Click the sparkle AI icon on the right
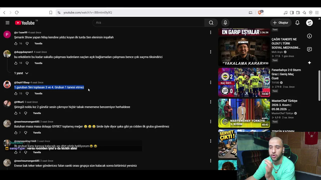 (309, 62)
